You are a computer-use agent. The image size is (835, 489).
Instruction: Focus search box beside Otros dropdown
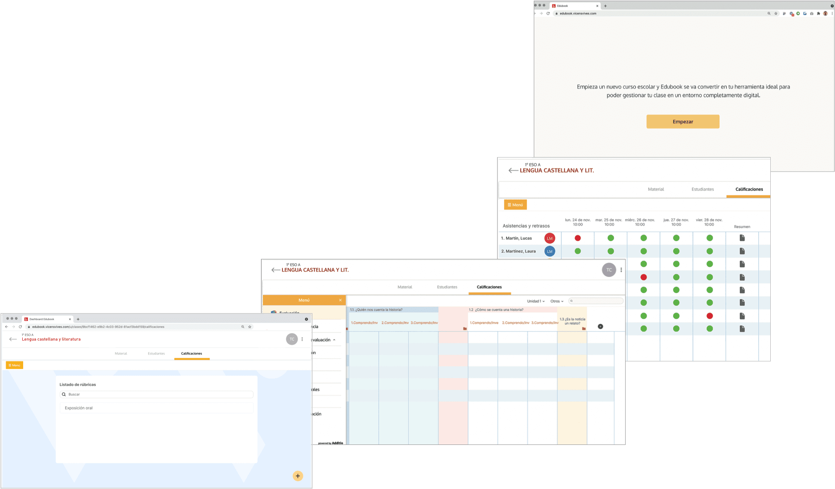596,301
